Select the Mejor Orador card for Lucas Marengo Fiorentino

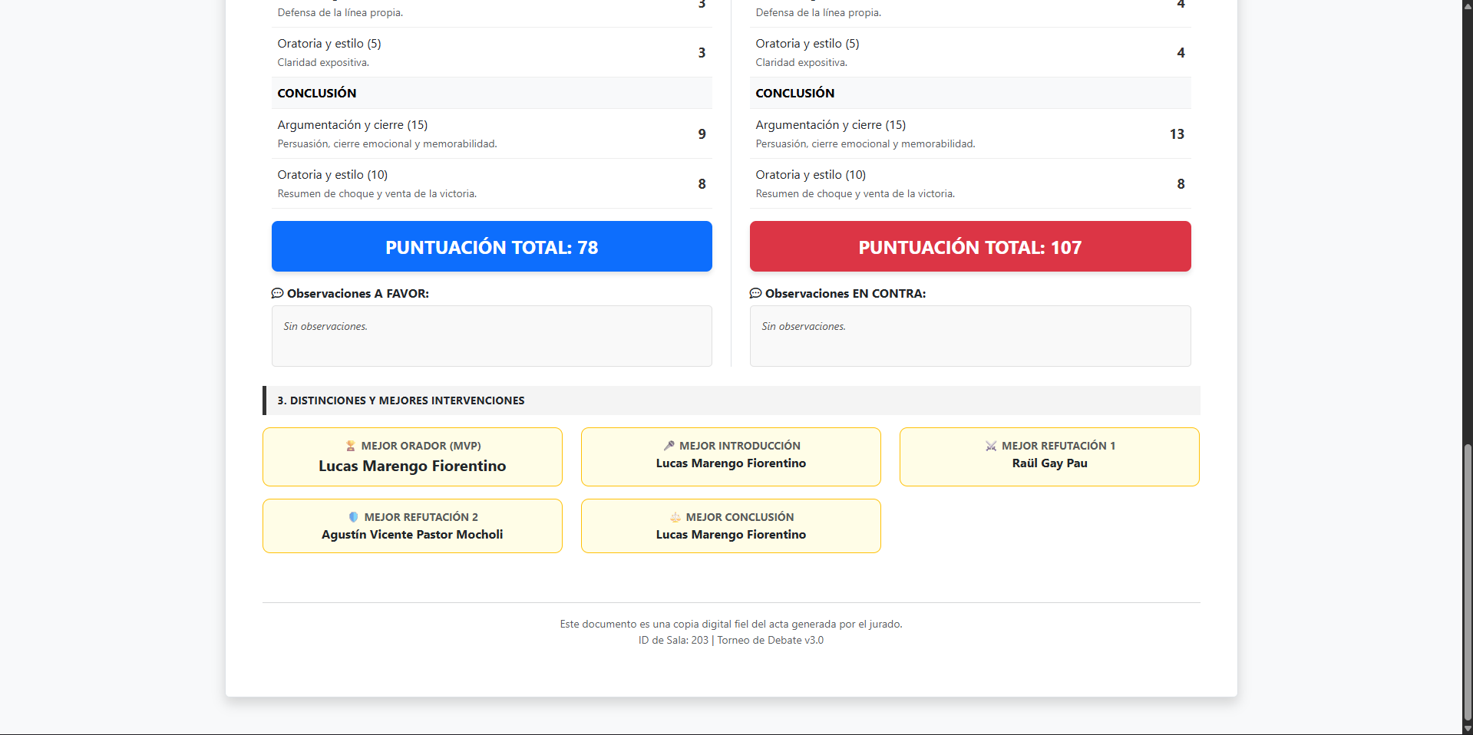412,456
